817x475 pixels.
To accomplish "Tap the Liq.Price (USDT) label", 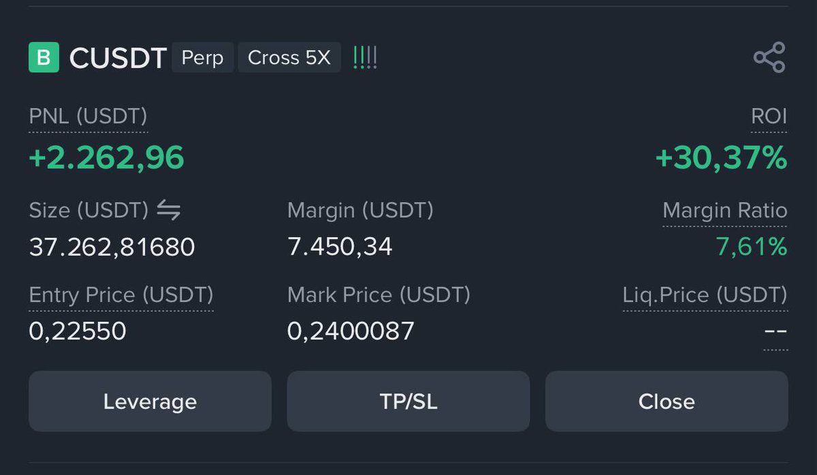I will tap(705, 296).
